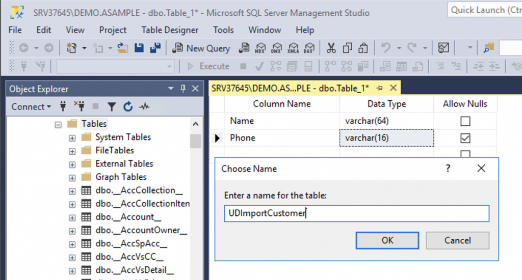
Task: Expand the System Tables folder
Action: click(x=72, y=138)
